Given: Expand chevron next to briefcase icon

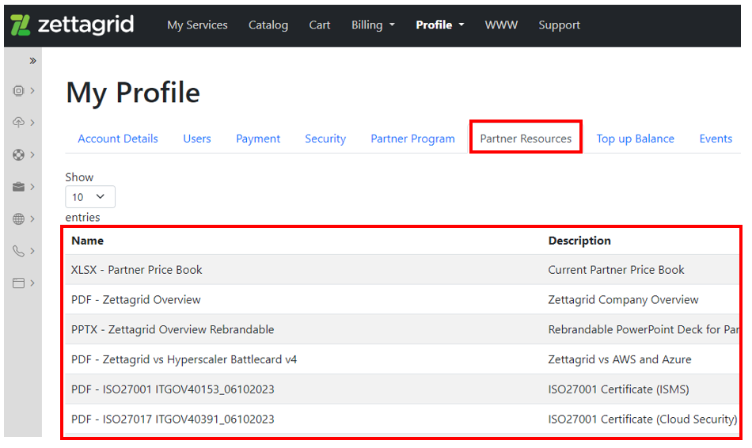Looking at the screenshot, I should click(x=32, y=187).
